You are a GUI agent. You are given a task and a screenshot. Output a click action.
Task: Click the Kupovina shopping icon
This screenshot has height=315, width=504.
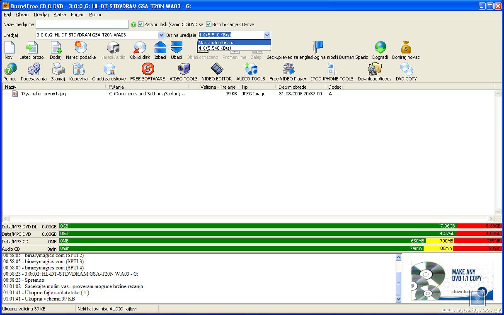(x=78, y=69)
